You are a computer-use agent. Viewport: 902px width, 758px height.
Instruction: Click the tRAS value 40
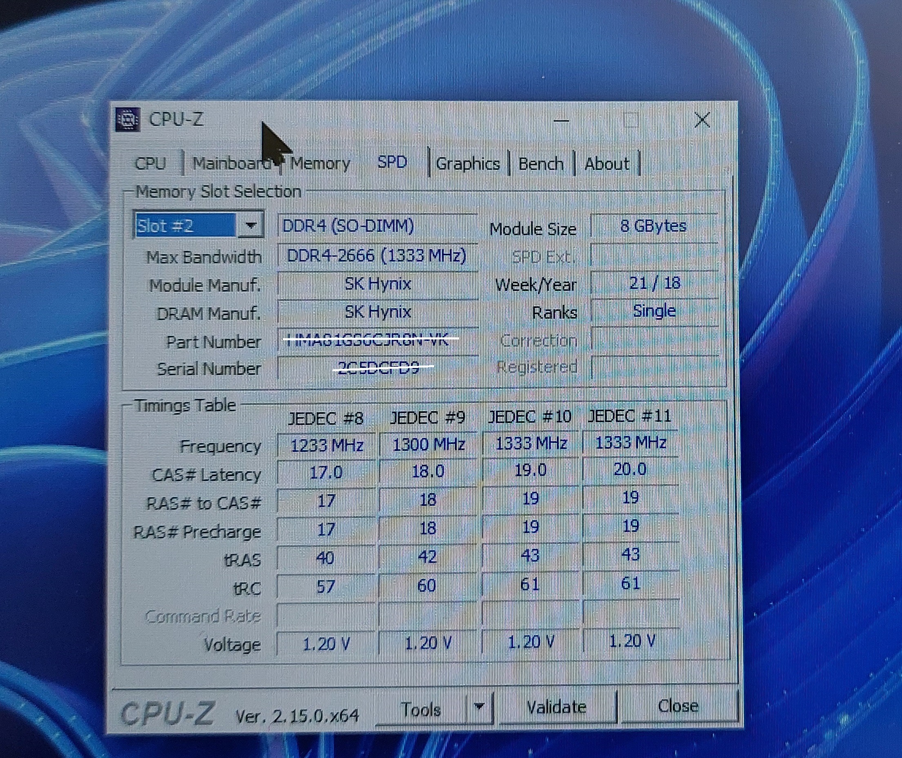point(325,558)
